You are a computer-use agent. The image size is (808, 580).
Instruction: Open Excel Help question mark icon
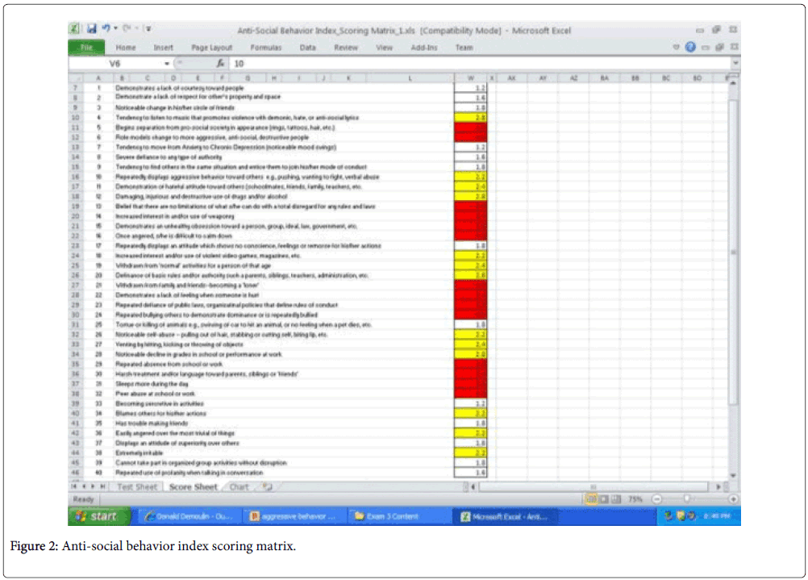689,48
